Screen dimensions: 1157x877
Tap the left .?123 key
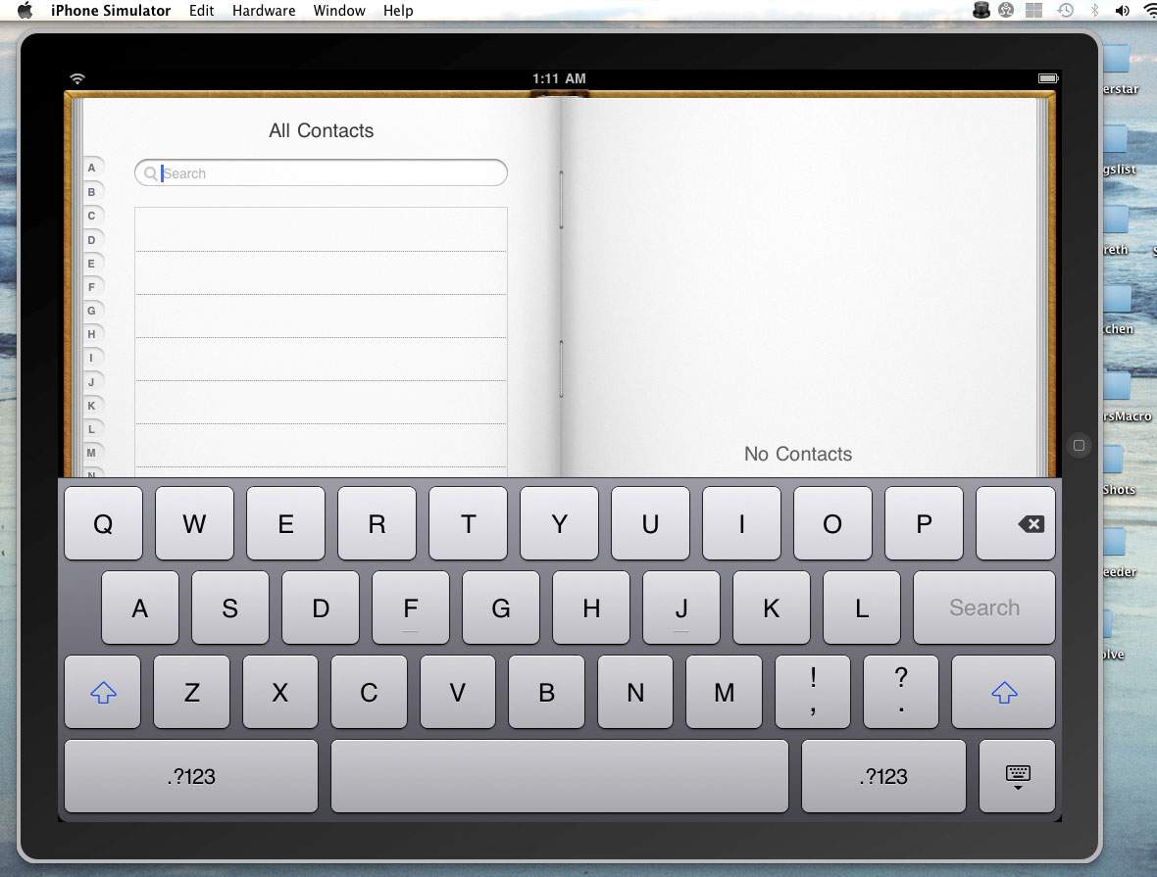[x=191, y=777]
